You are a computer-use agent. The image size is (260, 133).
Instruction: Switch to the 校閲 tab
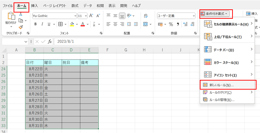pyautogui.click(x=100, y=6)
